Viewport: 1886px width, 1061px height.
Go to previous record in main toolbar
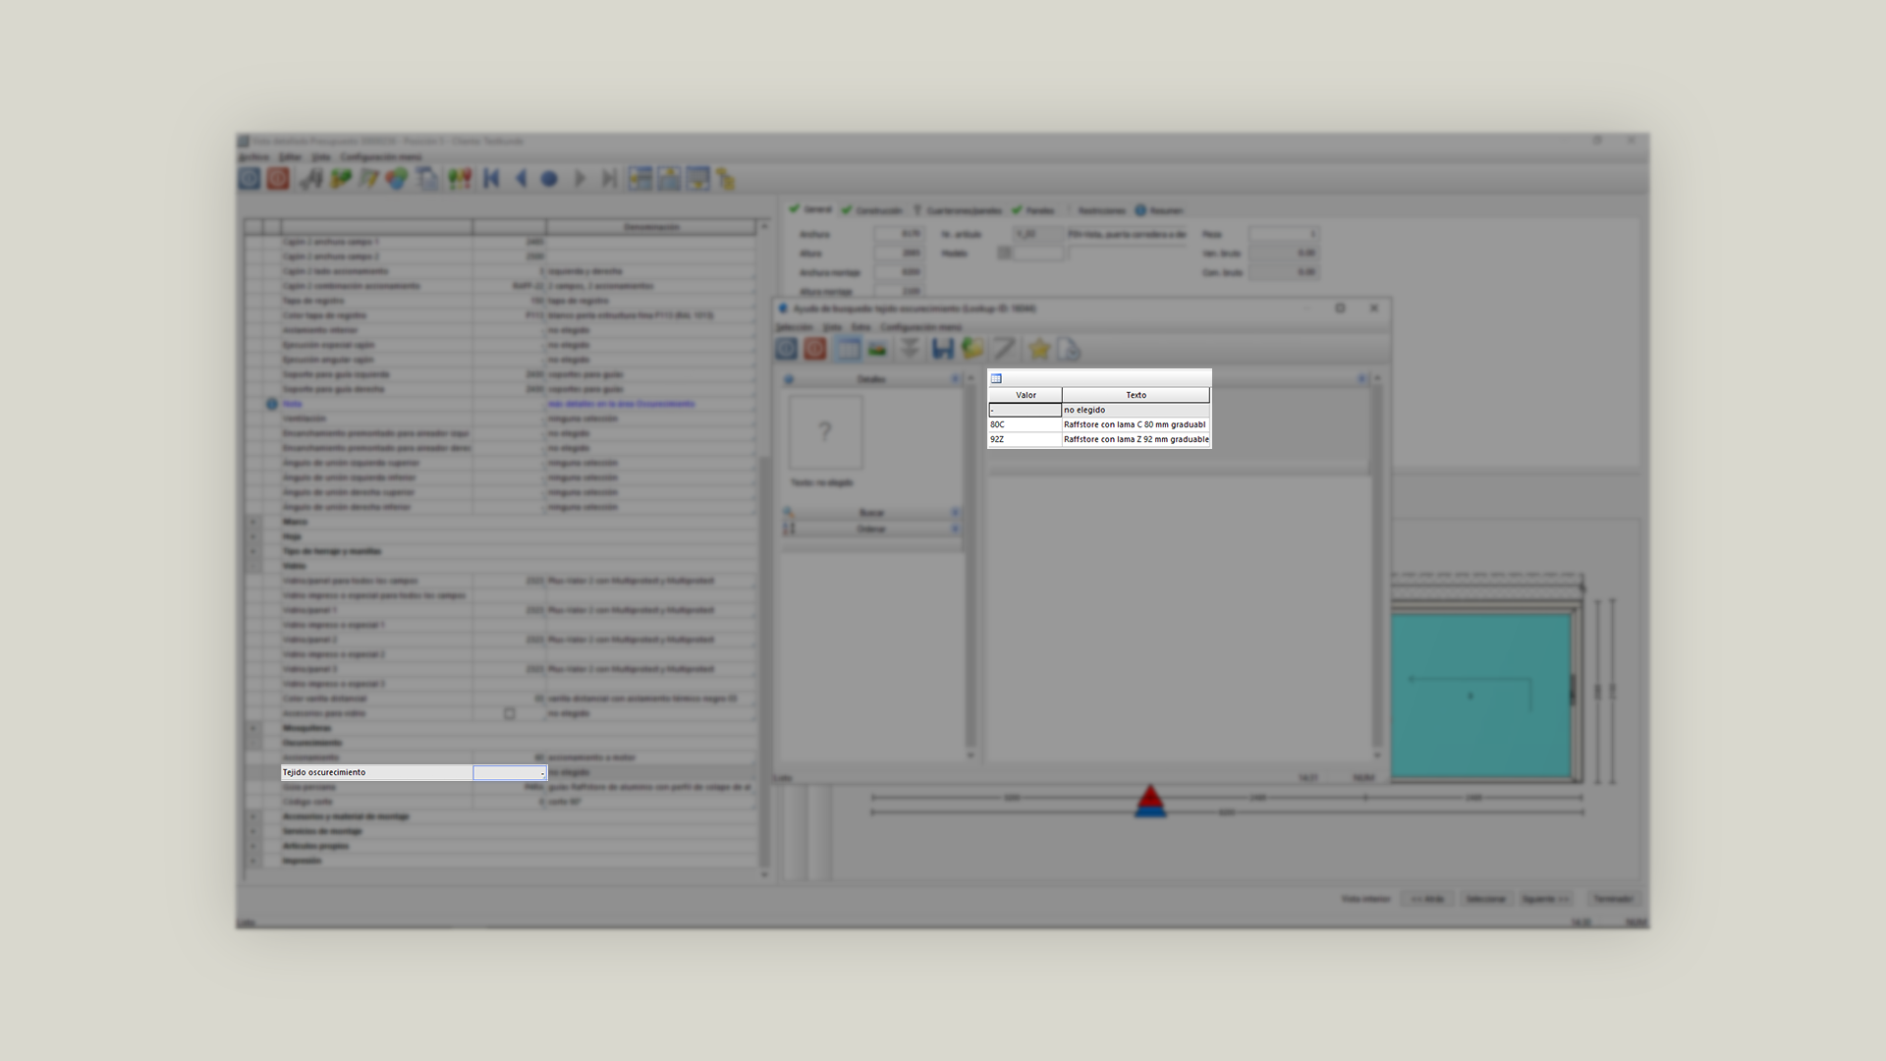click(x=521, y=179)
